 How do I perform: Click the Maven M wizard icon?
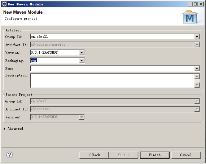[x=190, y=17]
